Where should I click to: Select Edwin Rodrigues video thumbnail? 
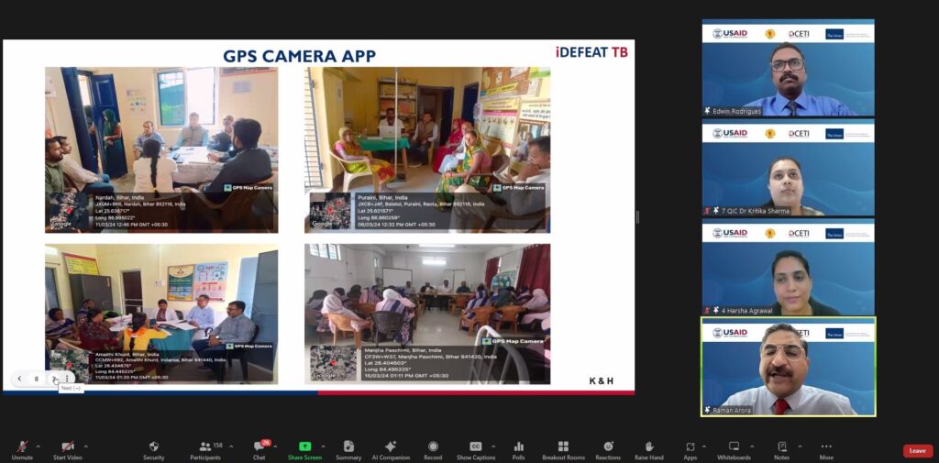788,69
